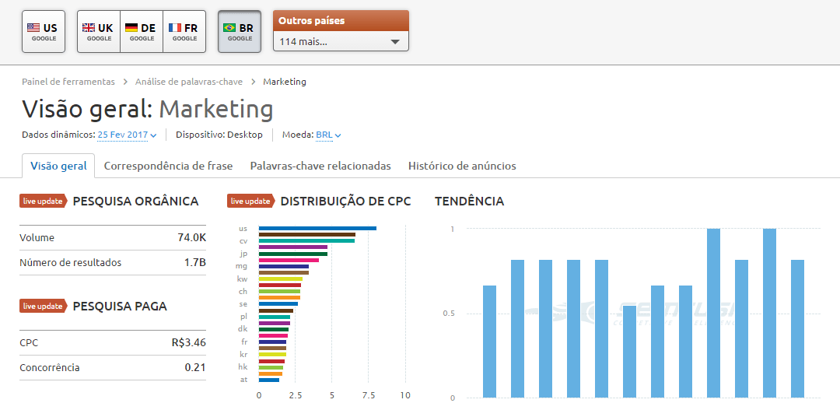This screenshot has width=840, height=417.
Task: Click the fr bar in CPC chart
Action: click(272, 342)
